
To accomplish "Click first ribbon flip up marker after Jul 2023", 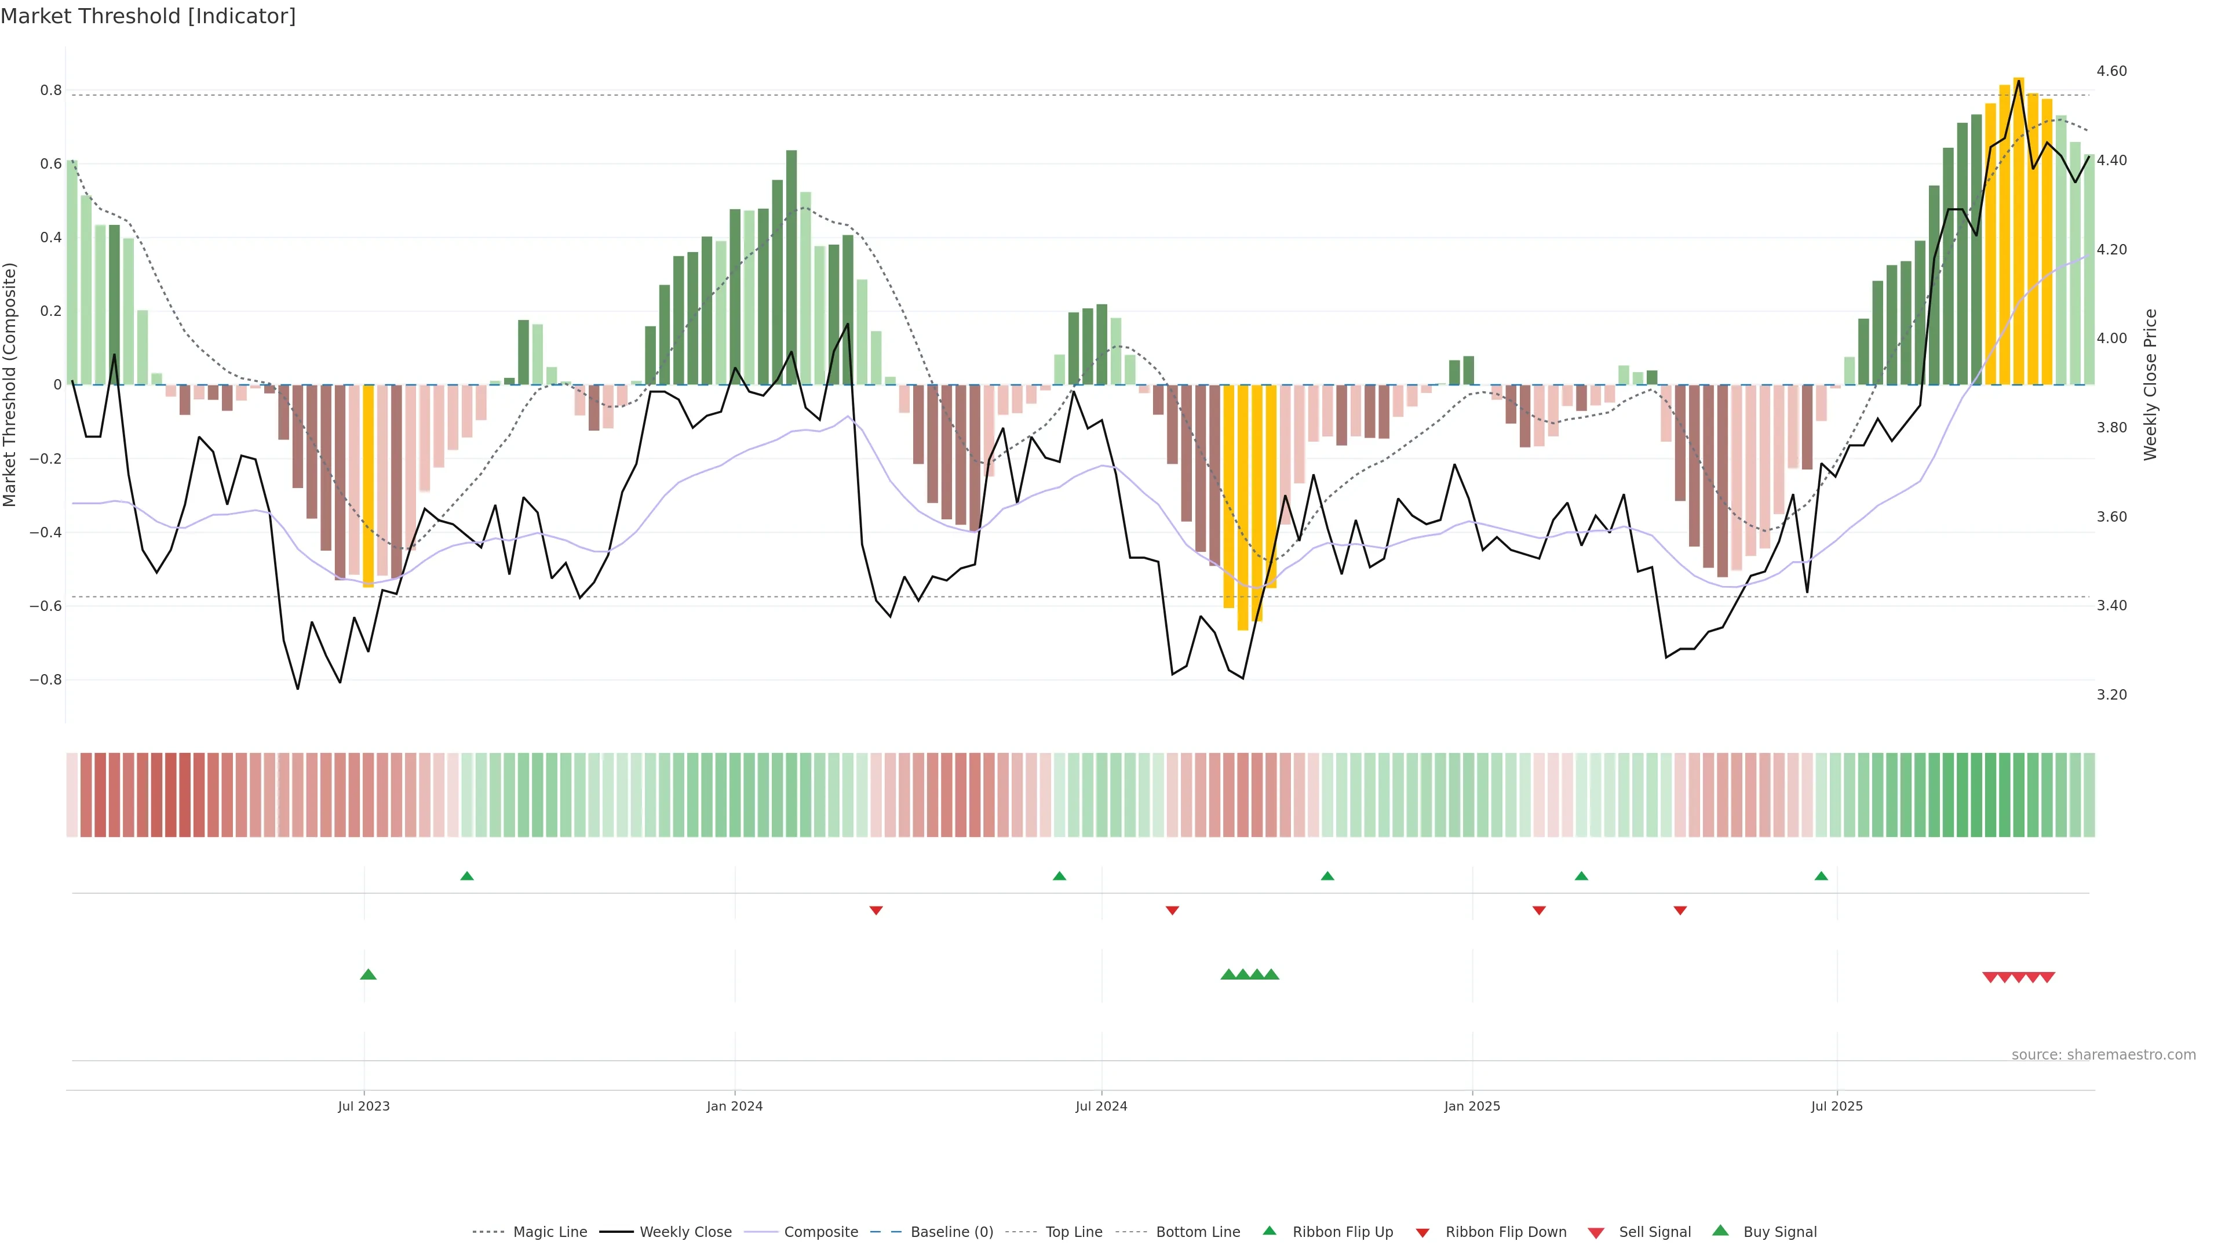I will (x=467, y=876).
